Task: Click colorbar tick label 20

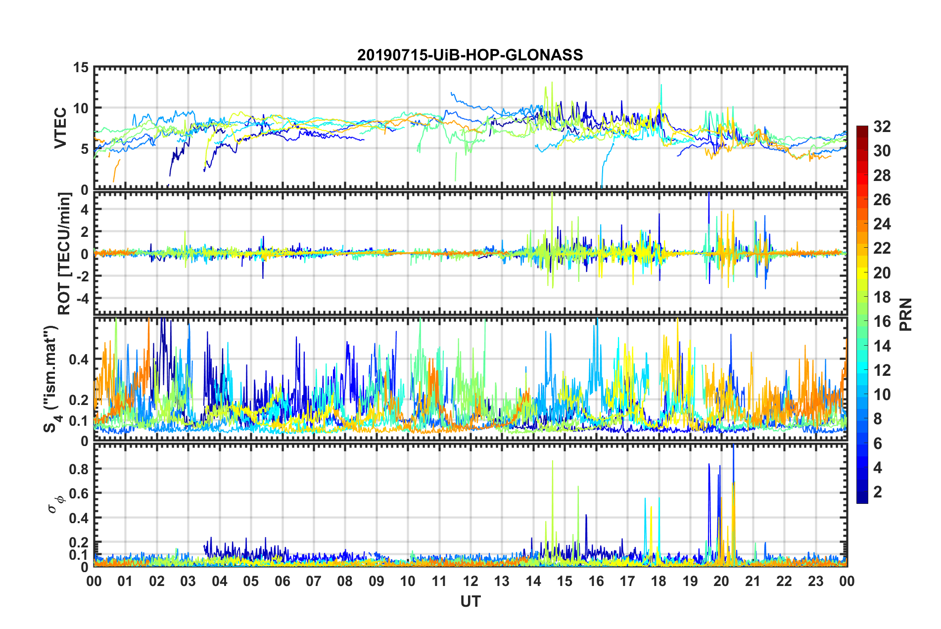Action: pyautogui.click(x=882, y=273)
